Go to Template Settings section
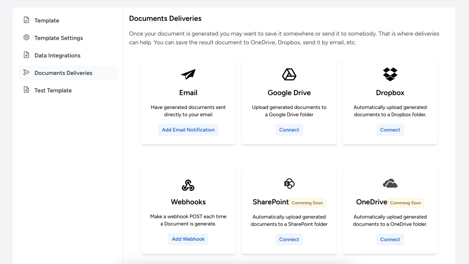 (x=58, y=38)
